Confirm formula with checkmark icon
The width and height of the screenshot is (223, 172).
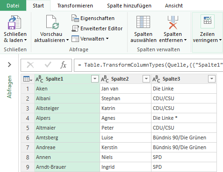[x=48, y=65]
